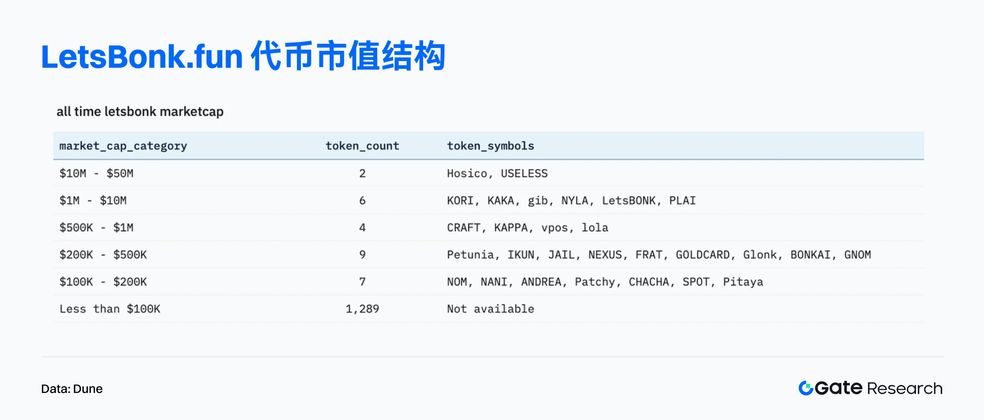The width and height of the screenshot is (984, 420).
Task: Click the "Hosico" token symbol
Action: point(467,173)
